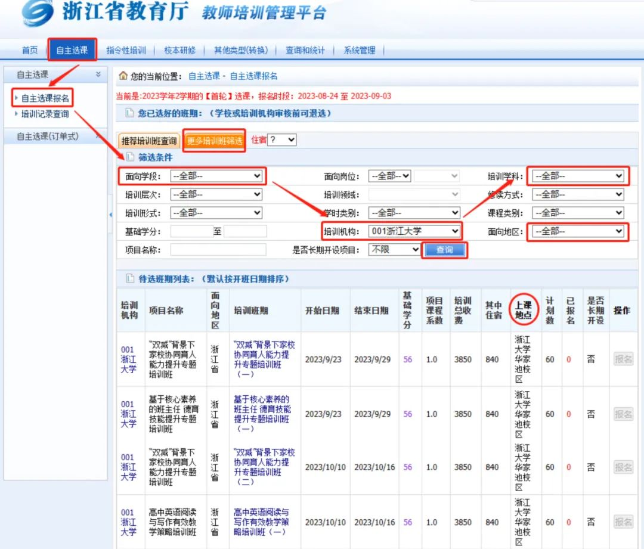Click the home icon beside 您的当前位置
Viewport: 644px width, 549px height.
(x=123, y=76)
